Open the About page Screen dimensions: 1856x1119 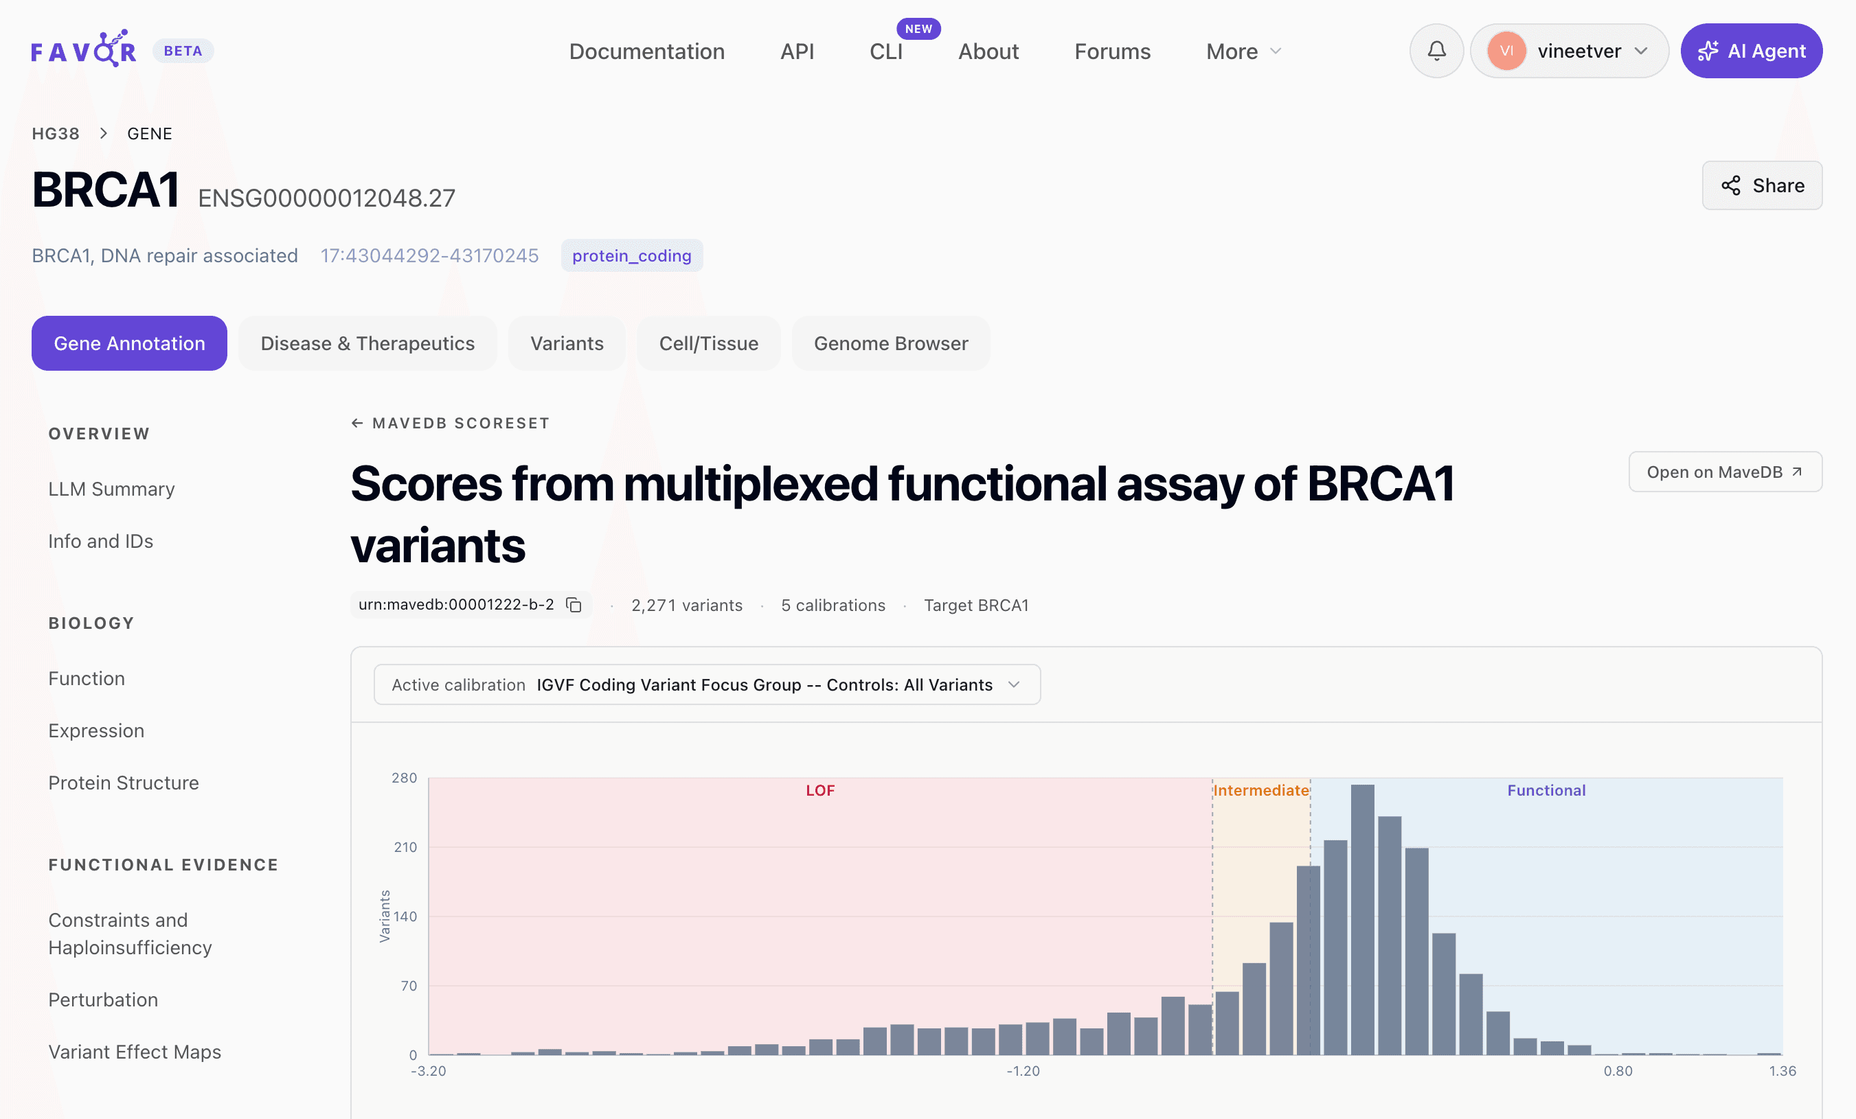[x=988, y=51]
